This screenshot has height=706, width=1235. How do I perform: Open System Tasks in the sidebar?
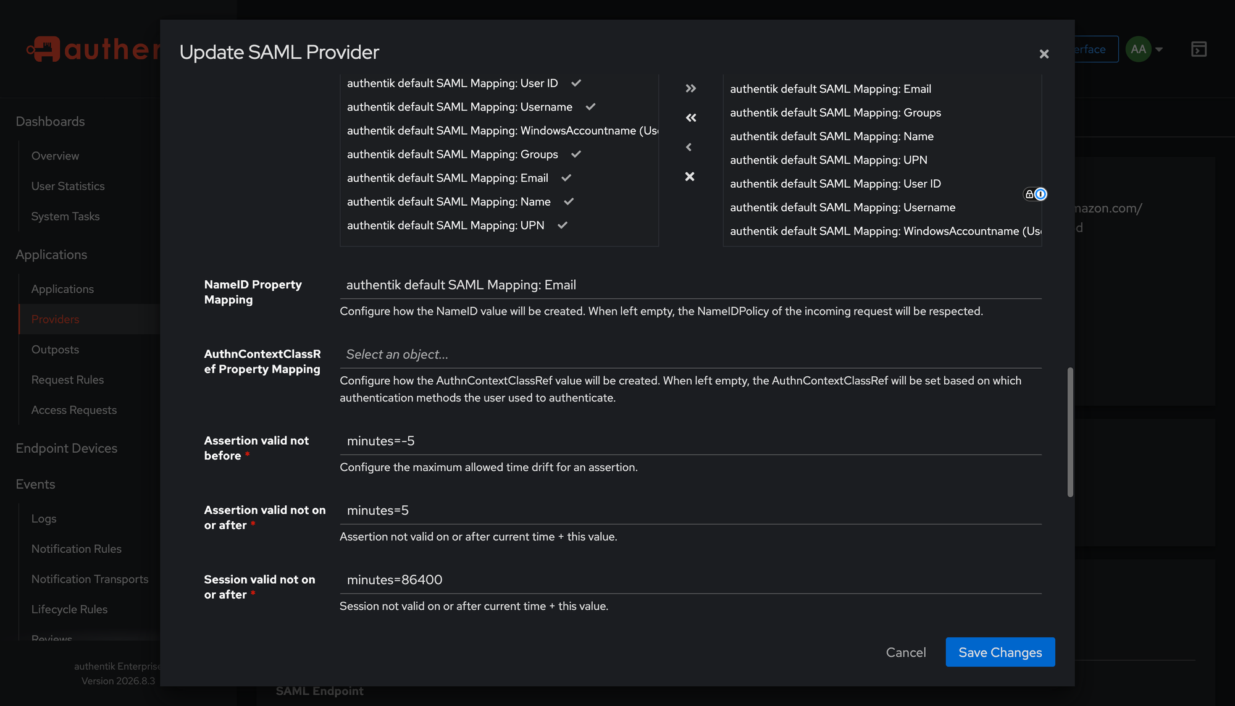[65, 216]
